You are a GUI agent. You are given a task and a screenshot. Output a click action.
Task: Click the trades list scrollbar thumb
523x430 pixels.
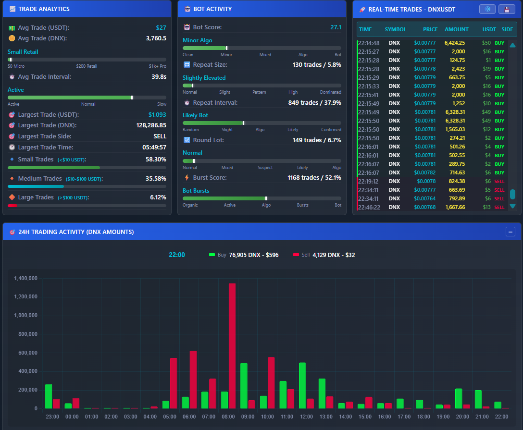512,194
